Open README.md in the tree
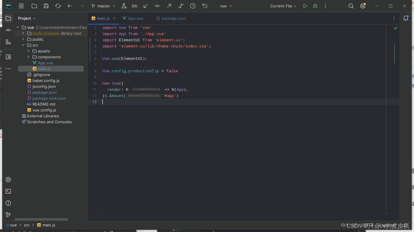This screenshot has width=414, height=232. [41, 104]
